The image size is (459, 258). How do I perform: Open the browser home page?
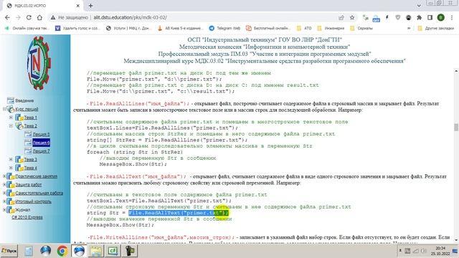pyautogui.click(x=39, y=17)
